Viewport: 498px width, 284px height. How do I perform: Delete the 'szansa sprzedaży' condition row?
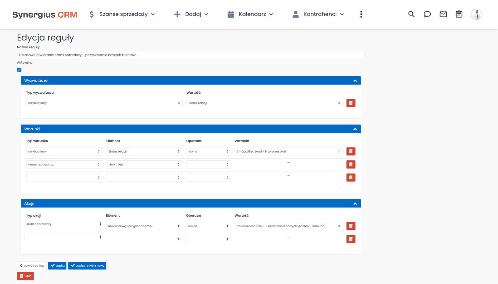[x=351, y=164]
